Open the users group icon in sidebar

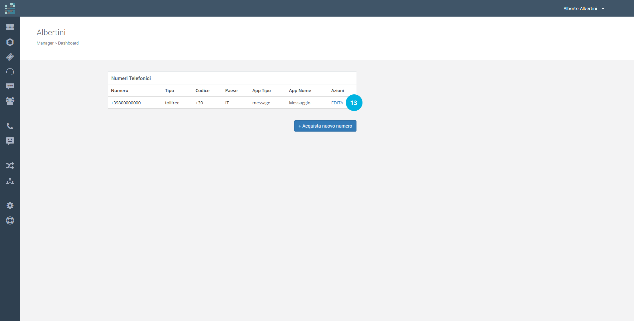[x=10, y=101]
